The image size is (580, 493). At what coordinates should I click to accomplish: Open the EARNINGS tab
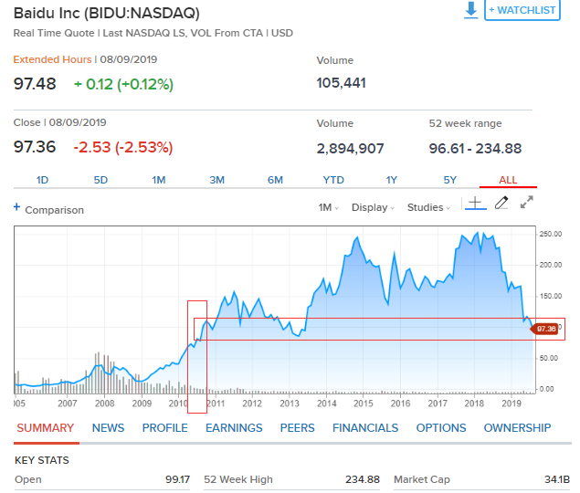click(x=234, y=427)
